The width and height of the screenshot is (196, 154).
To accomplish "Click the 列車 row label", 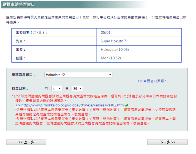I will click(x=21, y=41).
